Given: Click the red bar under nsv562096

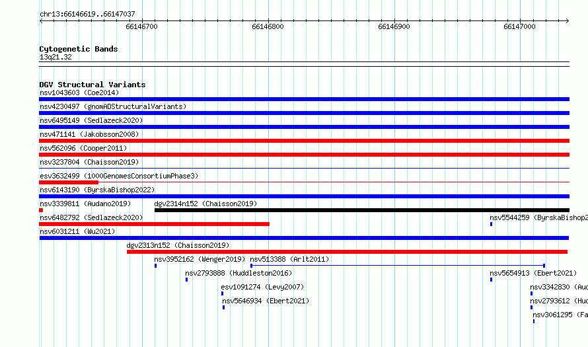Looking at the screenshot, I should (x=304, y=155).
